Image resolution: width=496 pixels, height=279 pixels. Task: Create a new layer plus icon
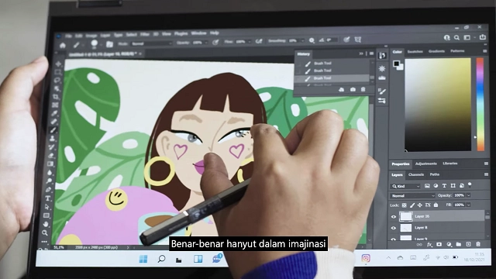[468, 244]
